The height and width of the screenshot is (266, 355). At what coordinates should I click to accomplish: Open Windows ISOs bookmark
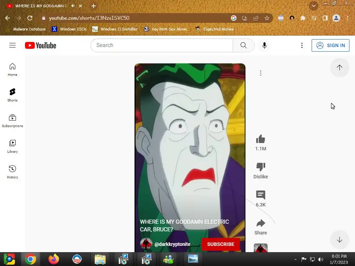pyautogui.click(x=69, y=29)
